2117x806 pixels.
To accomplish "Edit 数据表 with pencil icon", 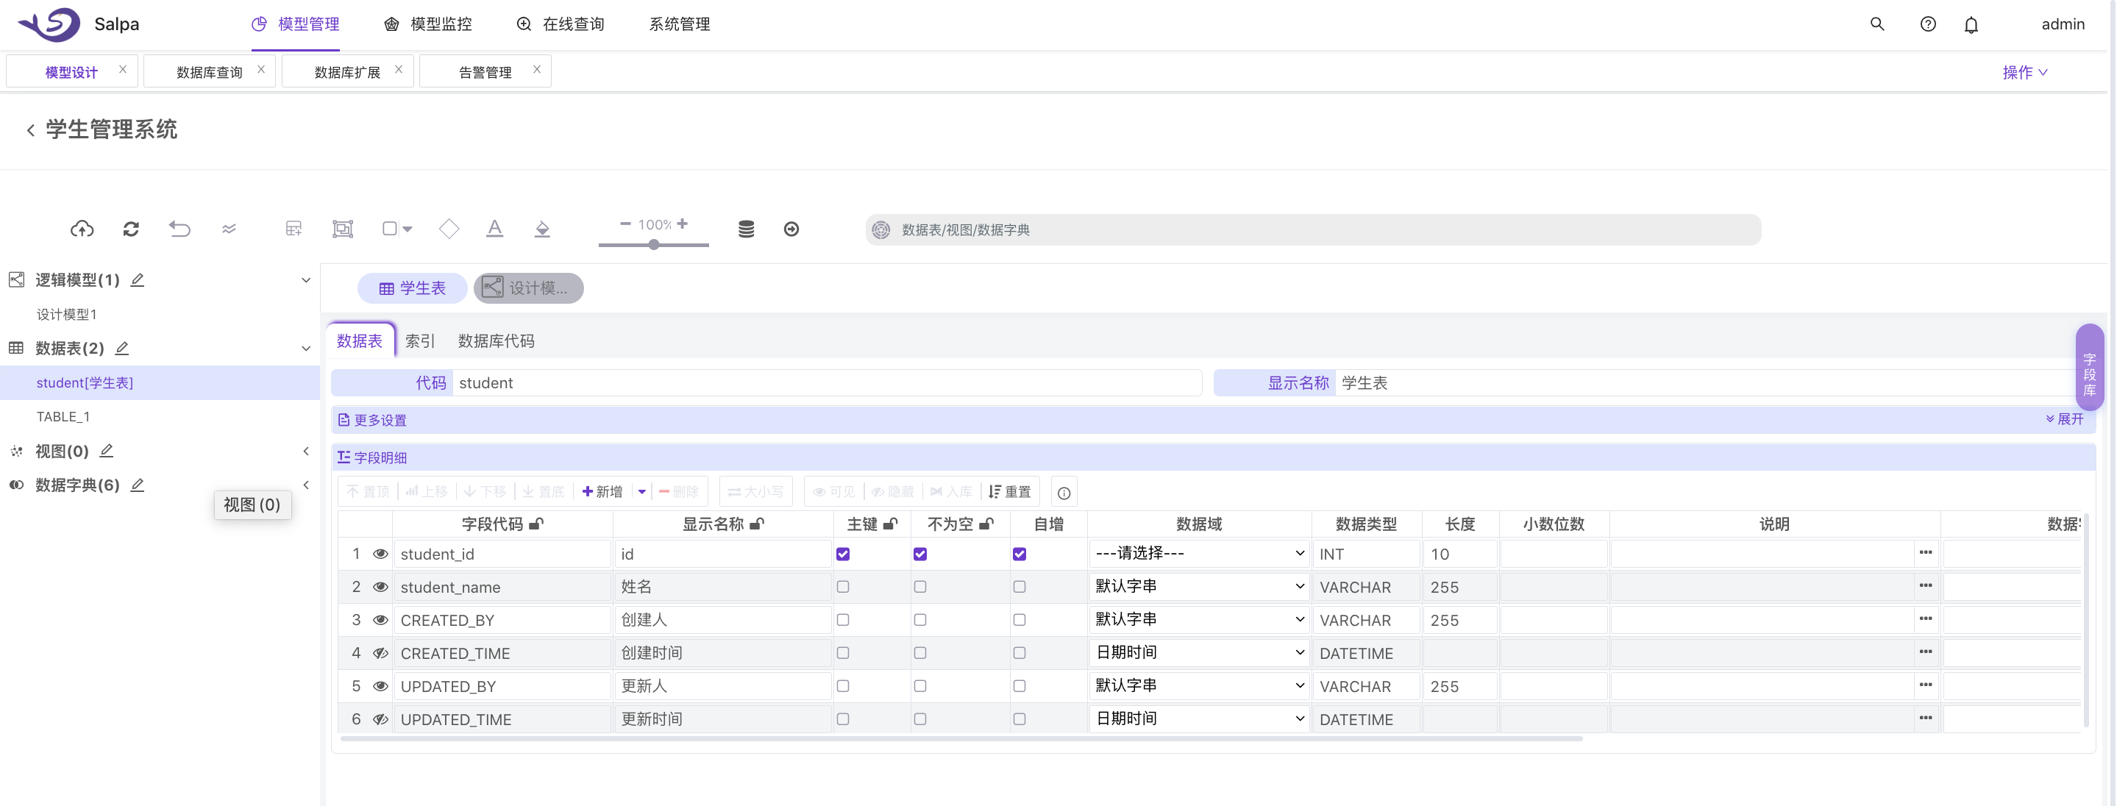I will [x=122, y=349].
